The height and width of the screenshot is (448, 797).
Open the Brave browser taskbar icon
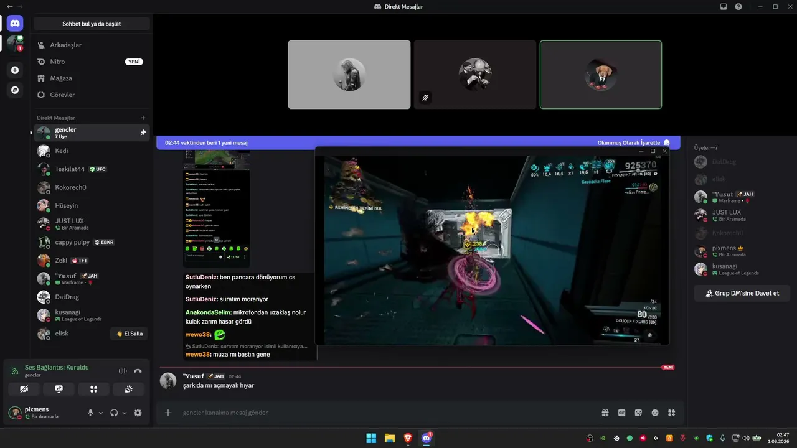pyautogui.click(x=408, y=438)
